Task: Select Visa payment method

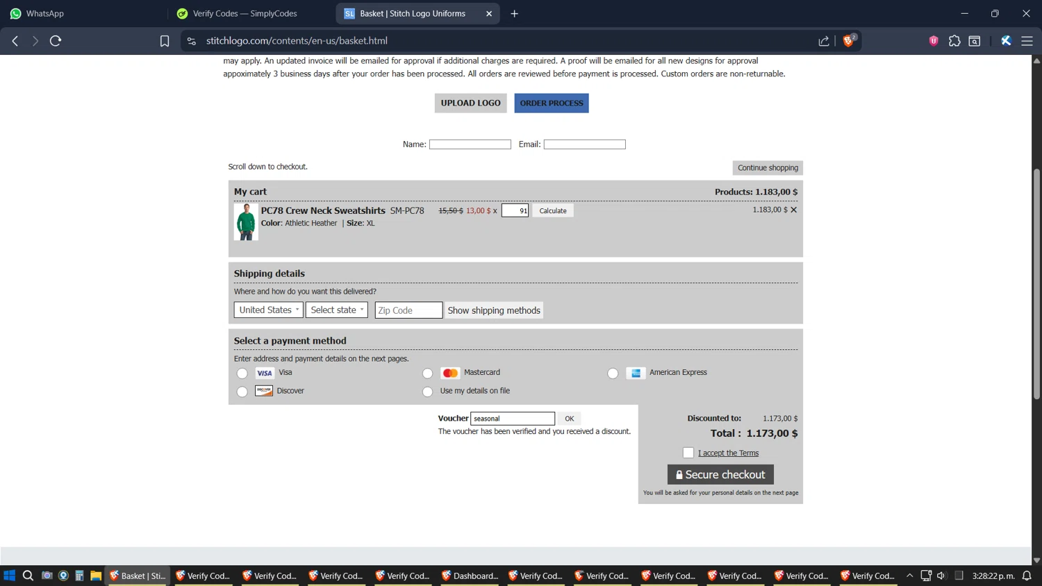Action: (x=242, y=374)
